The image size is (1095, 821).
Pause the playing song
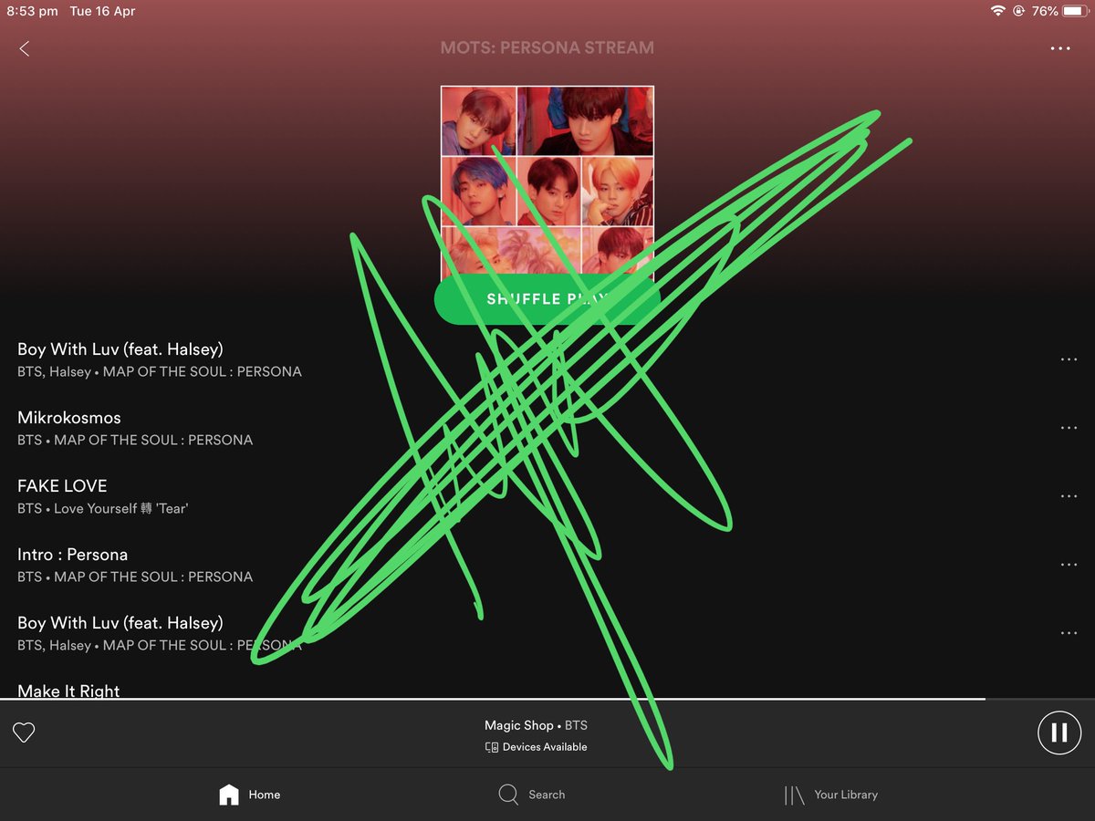click(1059, 733)
